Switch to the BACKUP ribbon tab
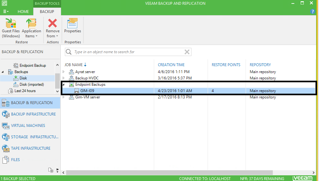The image size is (319, 181). pyautogui.click(x=47, y=12)
